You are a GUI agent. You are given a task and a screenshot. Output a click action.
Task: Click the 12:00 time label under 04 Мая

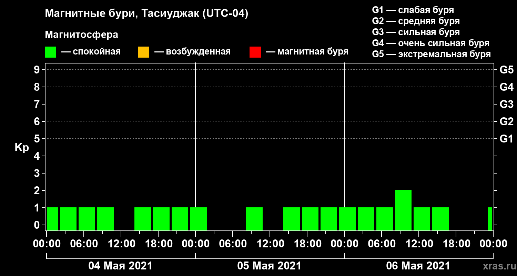pos(121,244)
